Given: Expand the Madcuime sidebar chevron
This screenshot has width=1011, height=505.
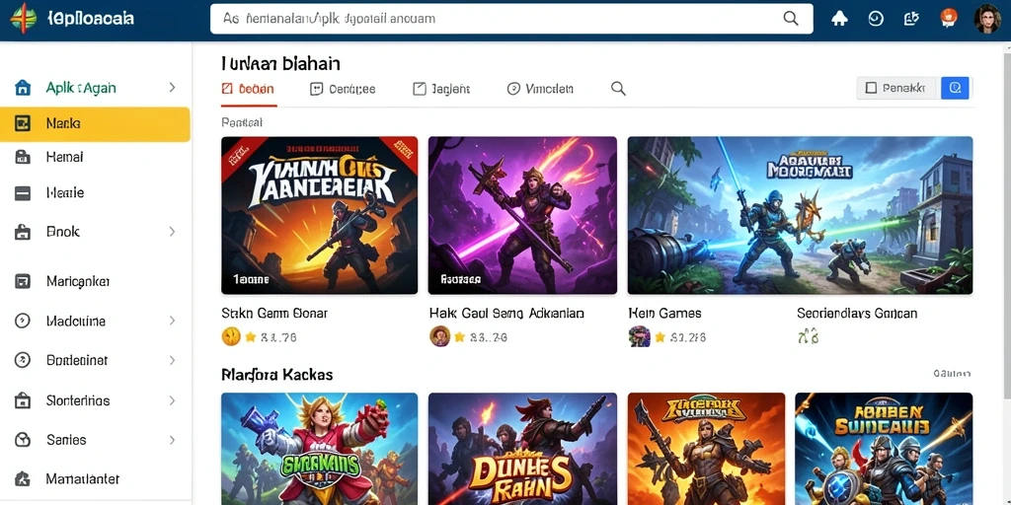Looking at the screenshot, I should pos(172,321).
